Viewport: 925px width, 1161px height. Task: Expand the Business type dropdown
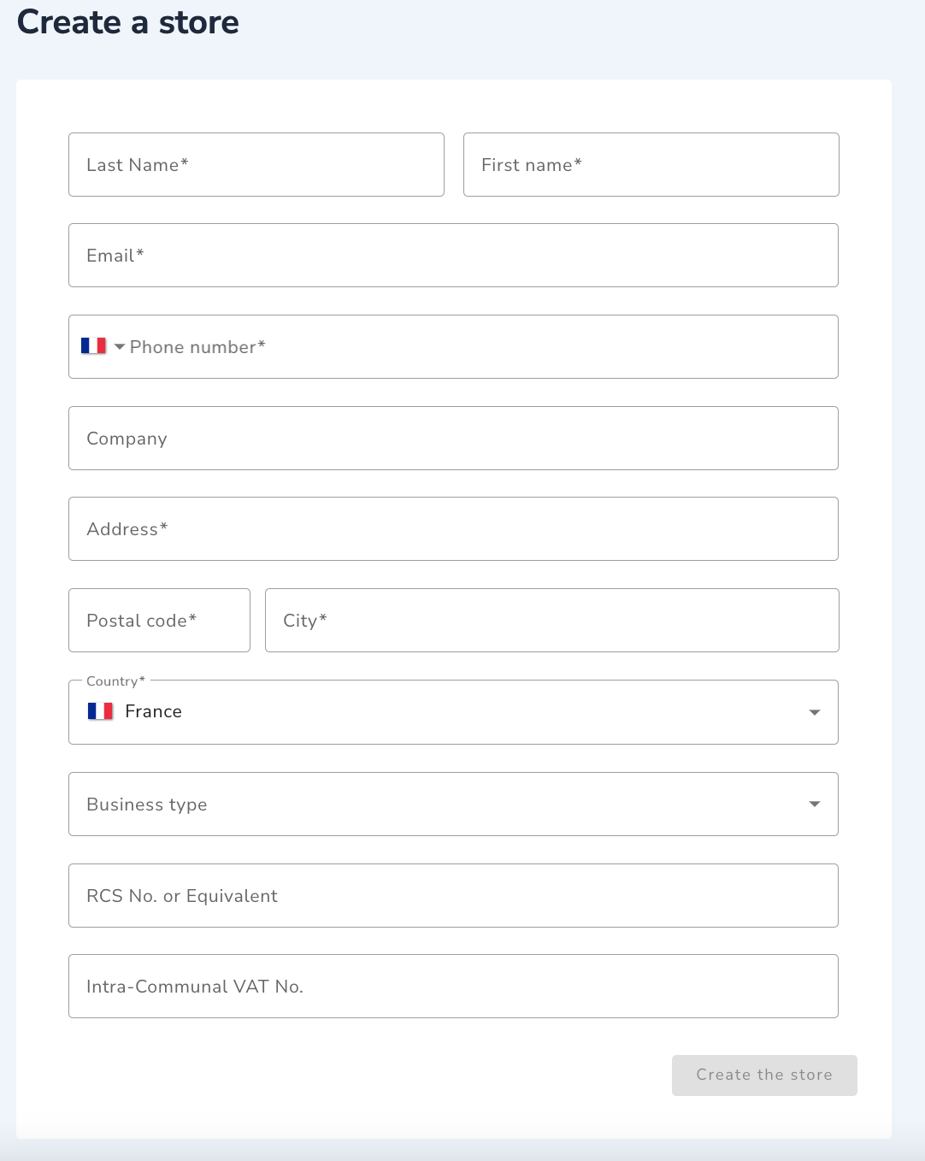coord(453,804)
